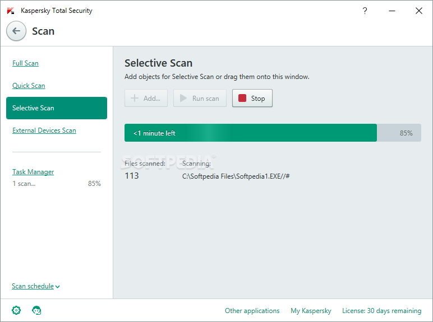Screen dimensions: 433x322
Task: Minimize the Kaspersky window
Action: 392,11
